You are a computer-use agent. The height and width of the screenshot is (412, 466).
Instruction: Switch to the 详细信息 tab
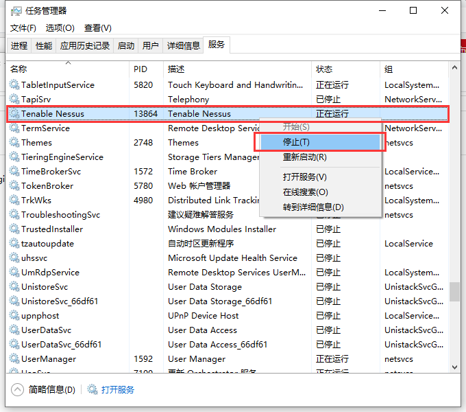point(184,46)
